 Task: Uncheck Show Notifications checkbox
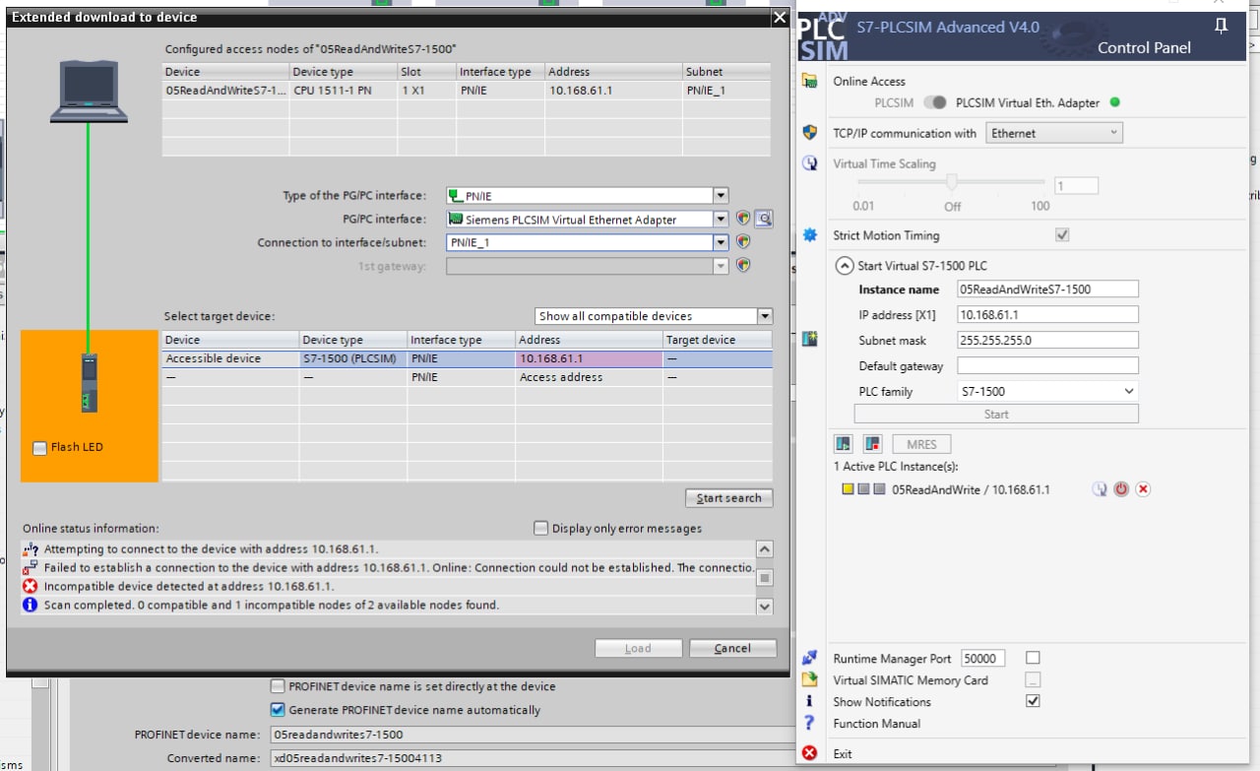[x=1033, y=702]
